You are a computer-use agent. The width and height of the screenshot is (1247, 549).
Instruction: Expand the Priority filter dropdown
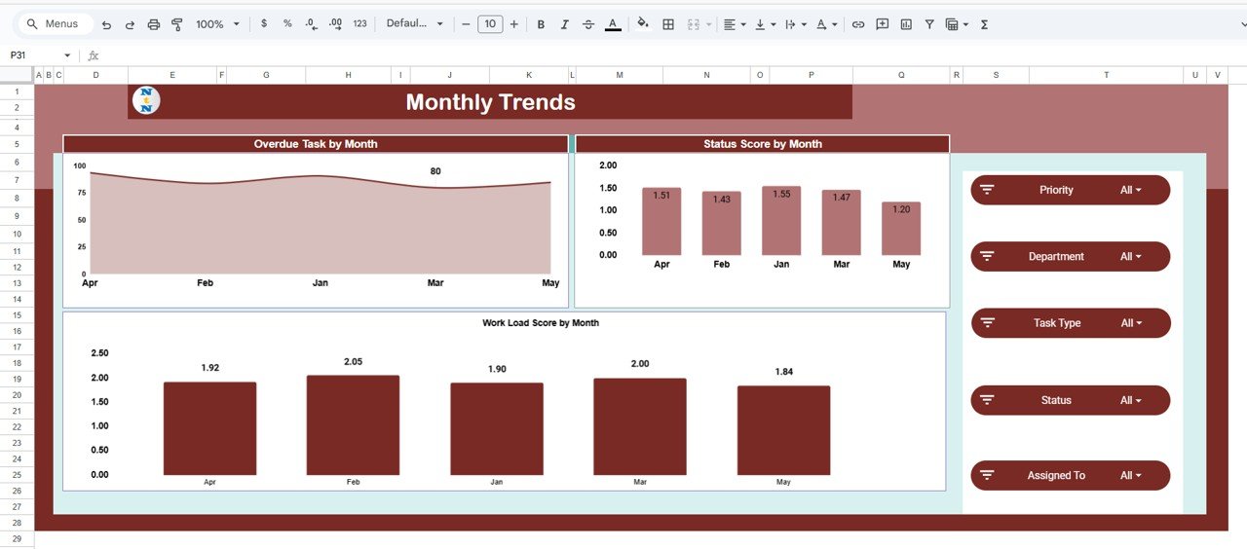click(x=1130, y=191)
